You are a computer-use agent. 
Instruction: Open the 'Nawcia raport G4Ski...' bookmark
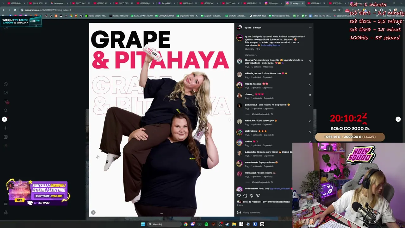click(279, 16)
